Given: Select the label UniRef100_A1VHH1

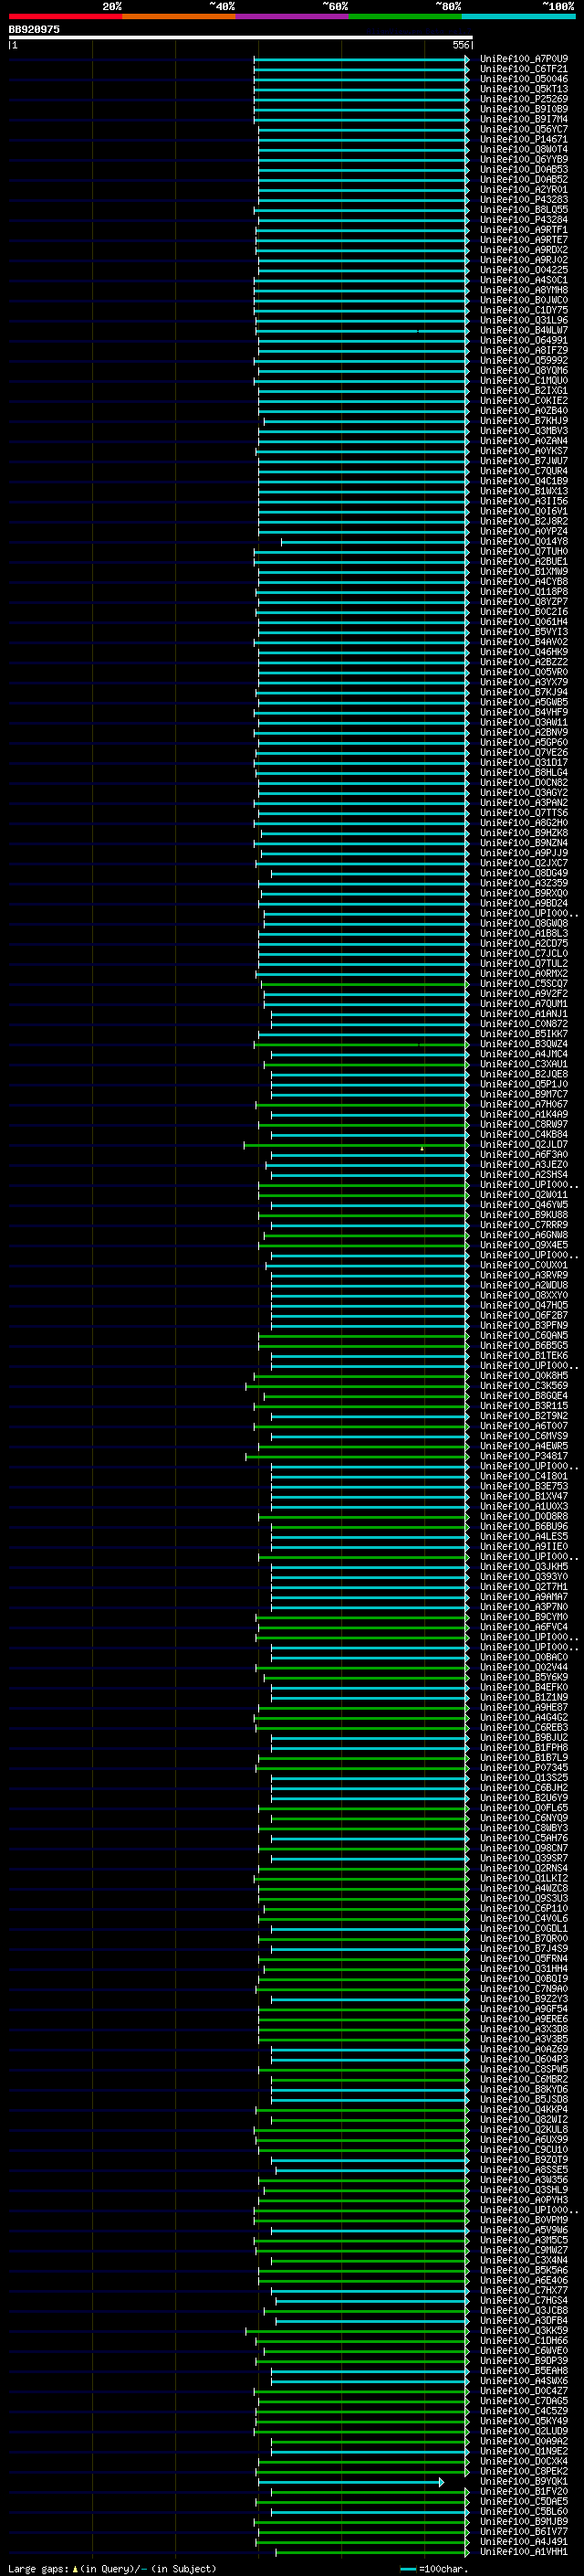Looking at the screenshot, I should pyautogui.click(x=524, y=2552).
